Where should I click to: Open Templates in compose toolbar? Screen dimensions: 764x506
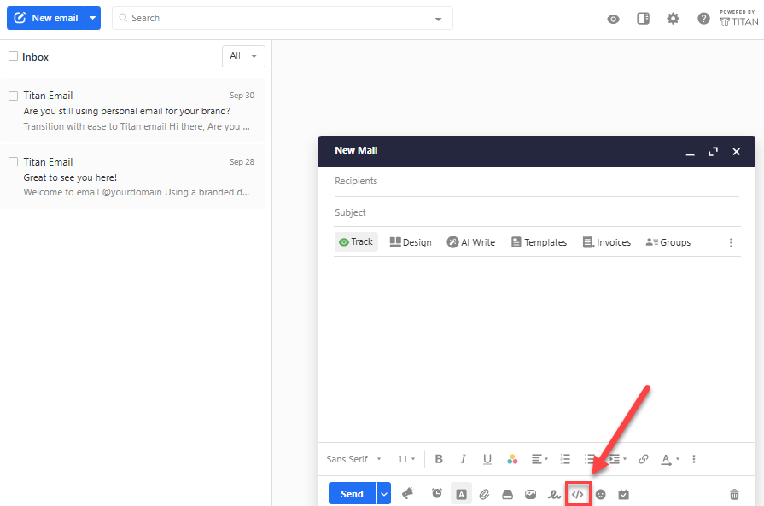[539, 242]
